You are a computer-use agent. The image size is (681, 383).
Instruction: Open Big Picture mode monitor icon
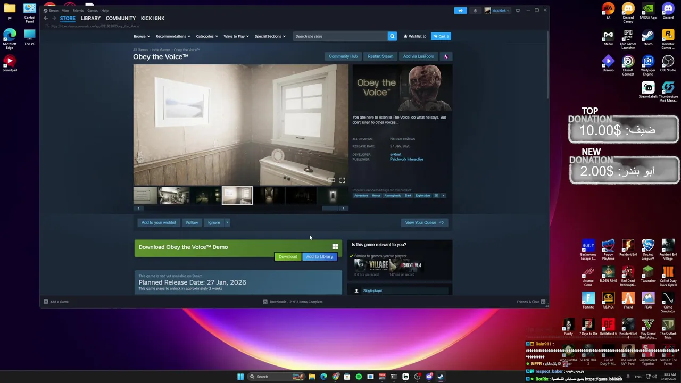[518, 10]
